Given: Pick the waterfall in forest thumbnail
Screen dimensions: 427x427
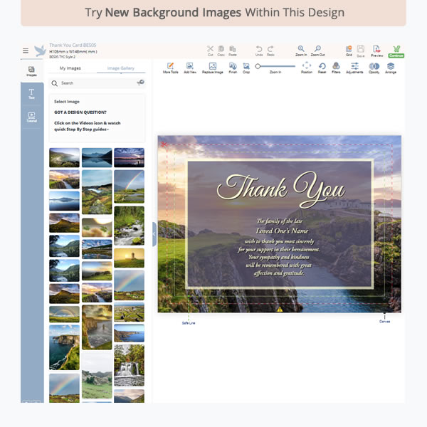Looking at the screenshot, I should [129, 365].
